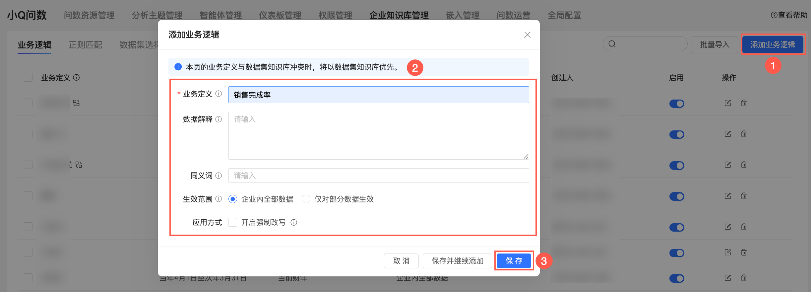This screenshot has height=292, width=811.
Task: Edit the second table row
Action: tap(728, 134)
